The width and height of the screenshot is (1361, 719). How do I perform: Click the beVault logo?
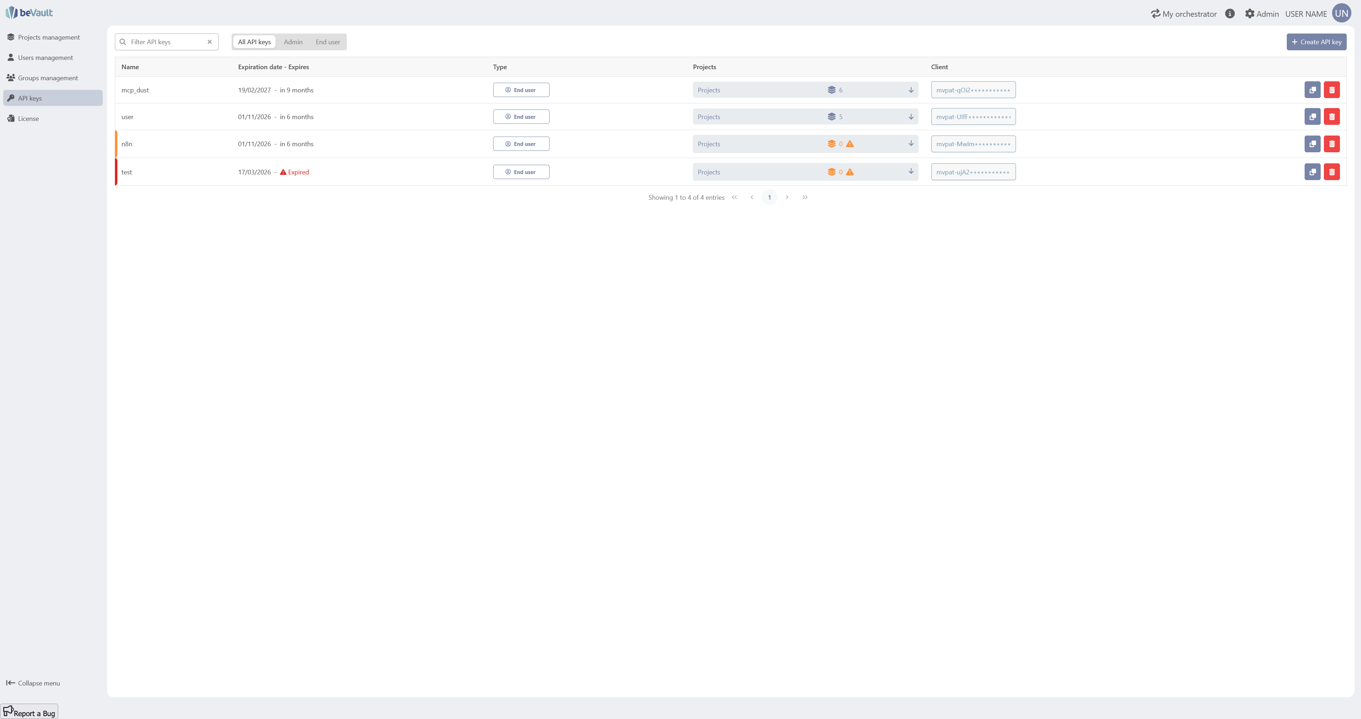point(30,13)
